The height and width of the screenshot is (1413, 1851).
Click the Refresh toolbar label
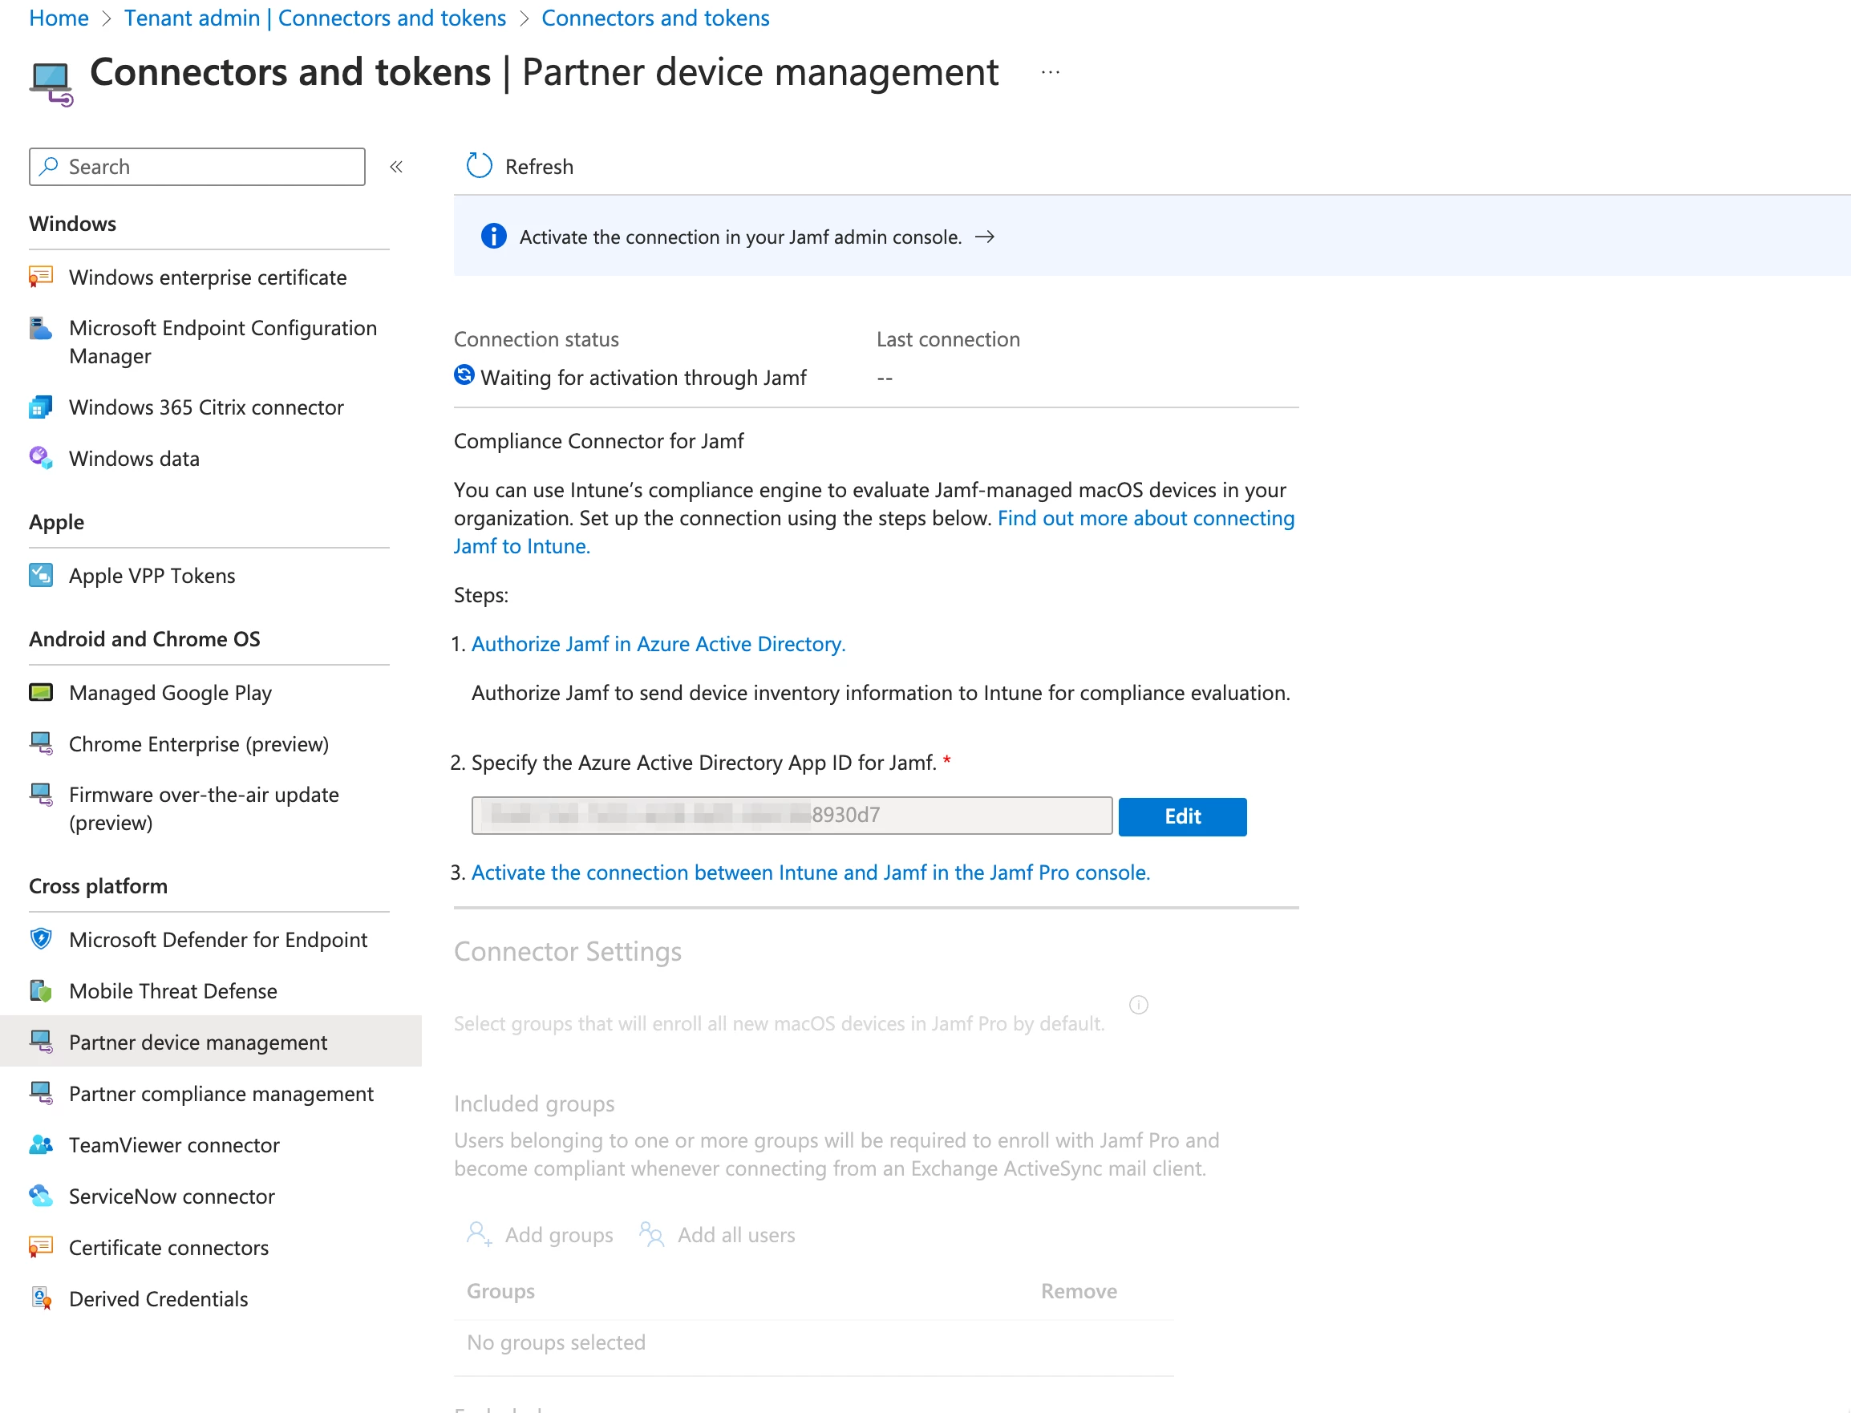pos(539,167)
